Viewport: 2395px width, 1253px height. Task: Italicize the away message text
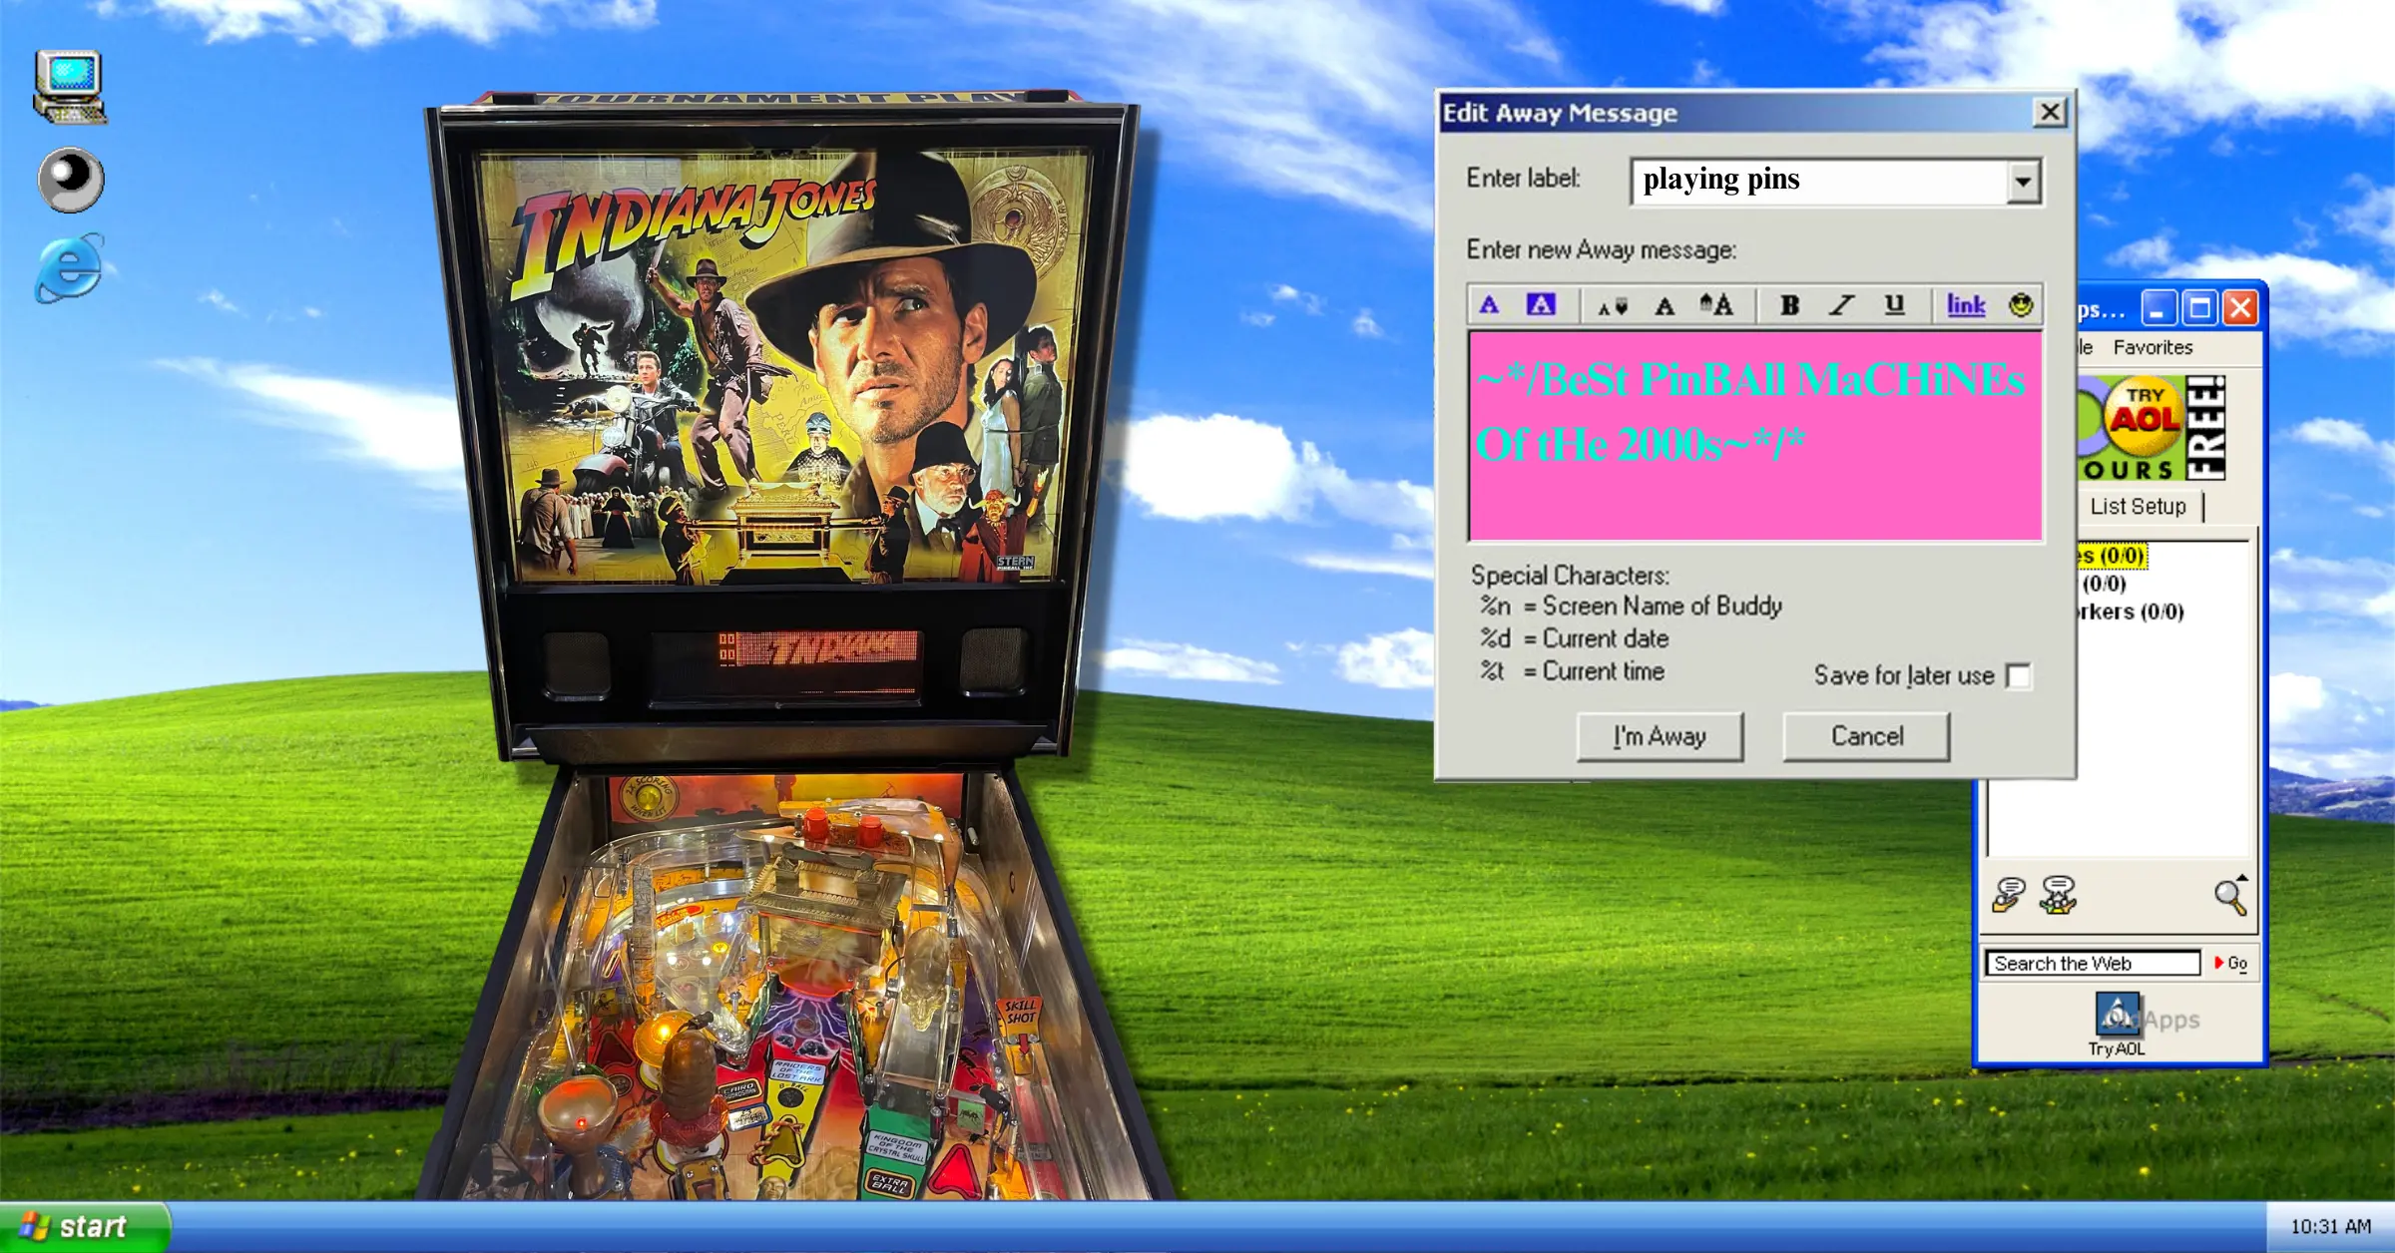point(1839,305)
